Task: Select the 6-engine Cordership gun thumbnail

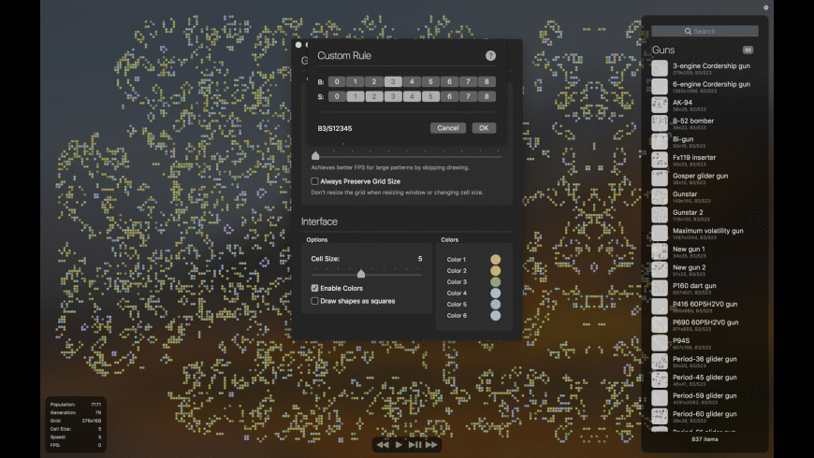Action: (x=660, y=86)
